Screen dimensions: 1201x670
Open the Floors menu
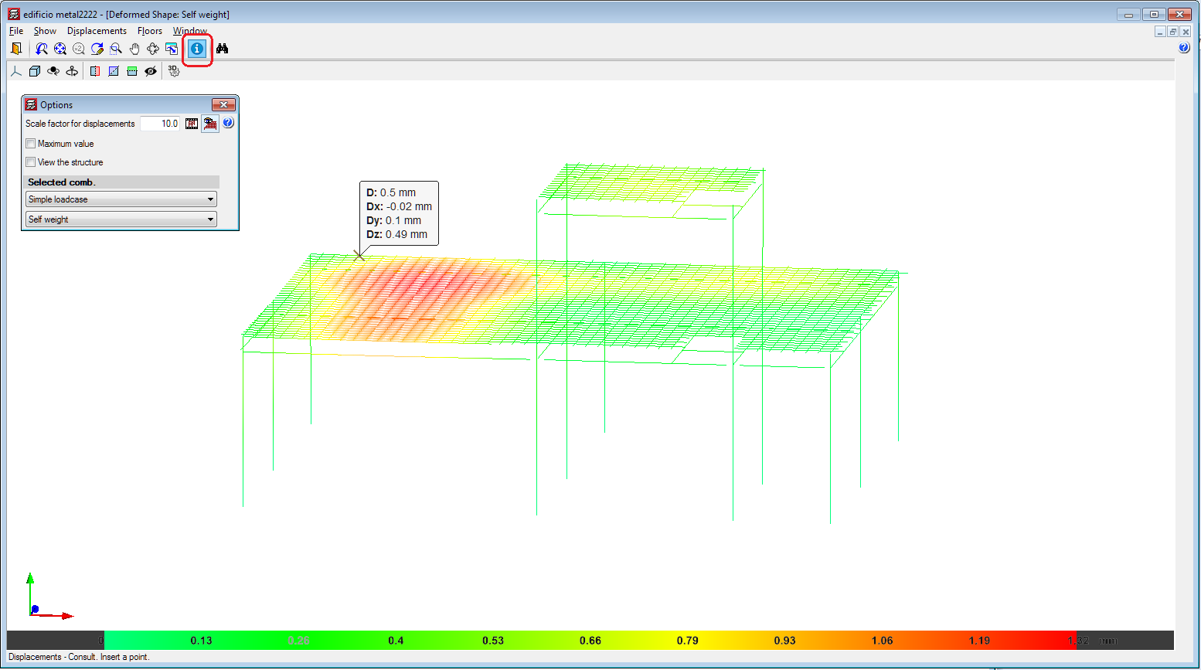click(x=150, y=31)
